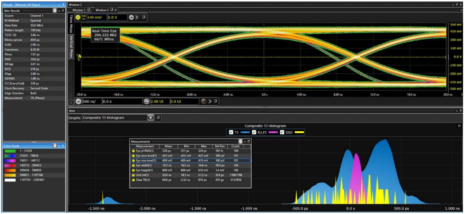Maximize the Composite TJ Histogram graph
The width and height of the screenshot is (465, 214).
coord(459,126)
